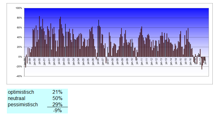Click the jan-11 x-axis label

142,62
